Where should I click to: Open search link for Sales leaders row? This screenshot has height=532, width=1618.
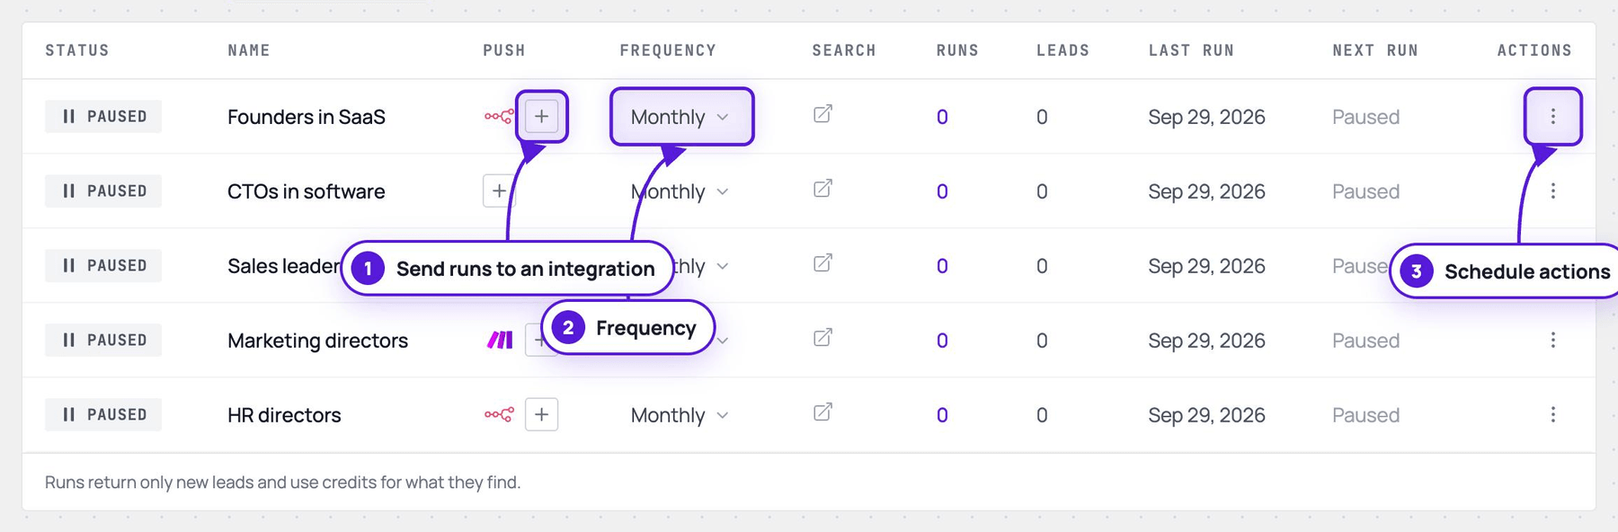822,263
